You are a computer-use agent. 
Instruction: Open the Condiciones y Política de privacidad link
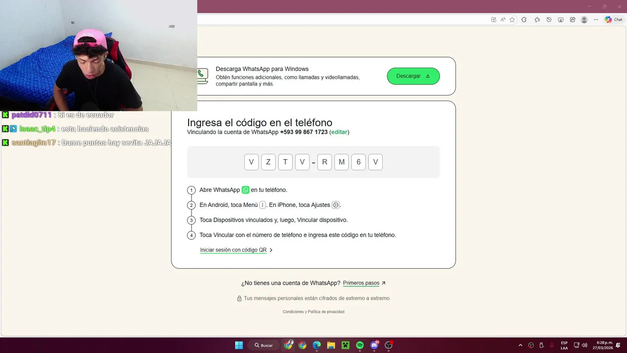point(313,312)
